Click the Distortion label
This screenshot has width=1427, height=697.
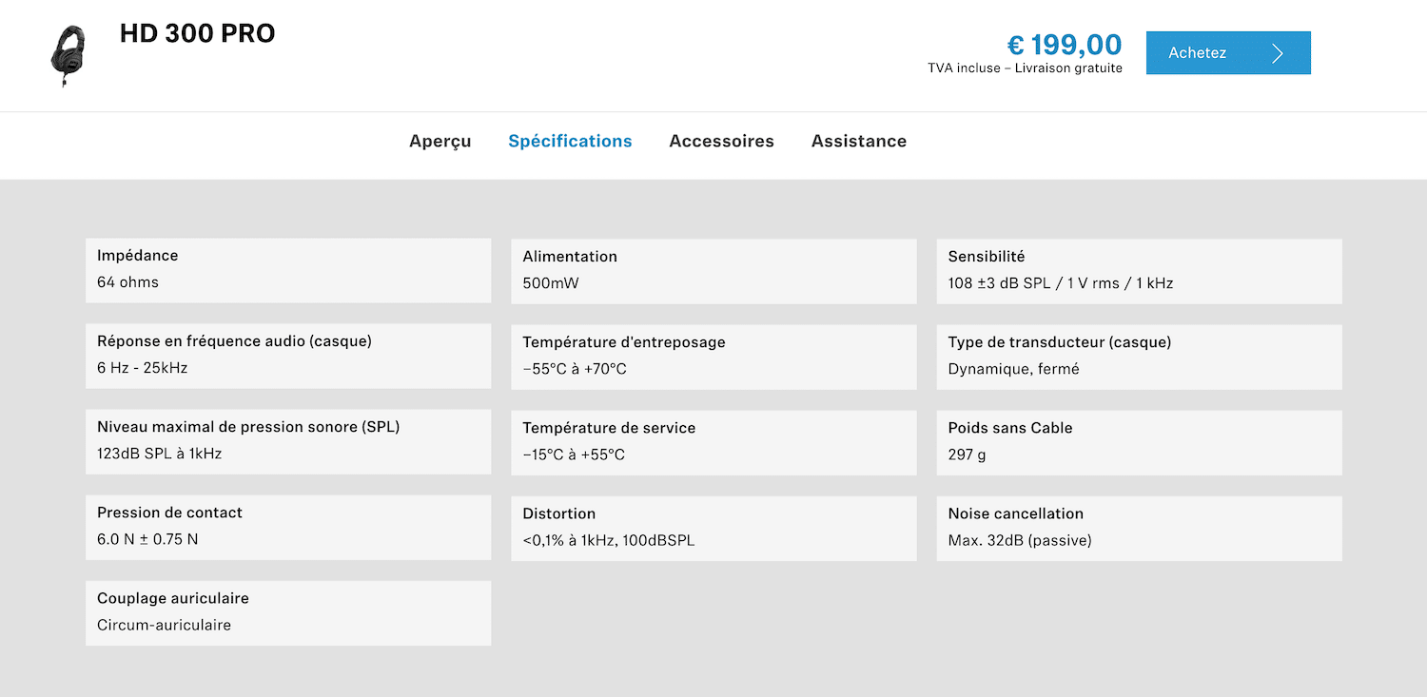(x=559, y=513)
